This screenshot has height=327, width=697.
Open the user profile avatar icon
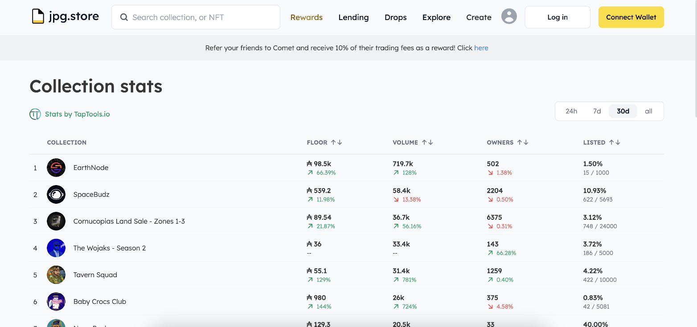509,17
